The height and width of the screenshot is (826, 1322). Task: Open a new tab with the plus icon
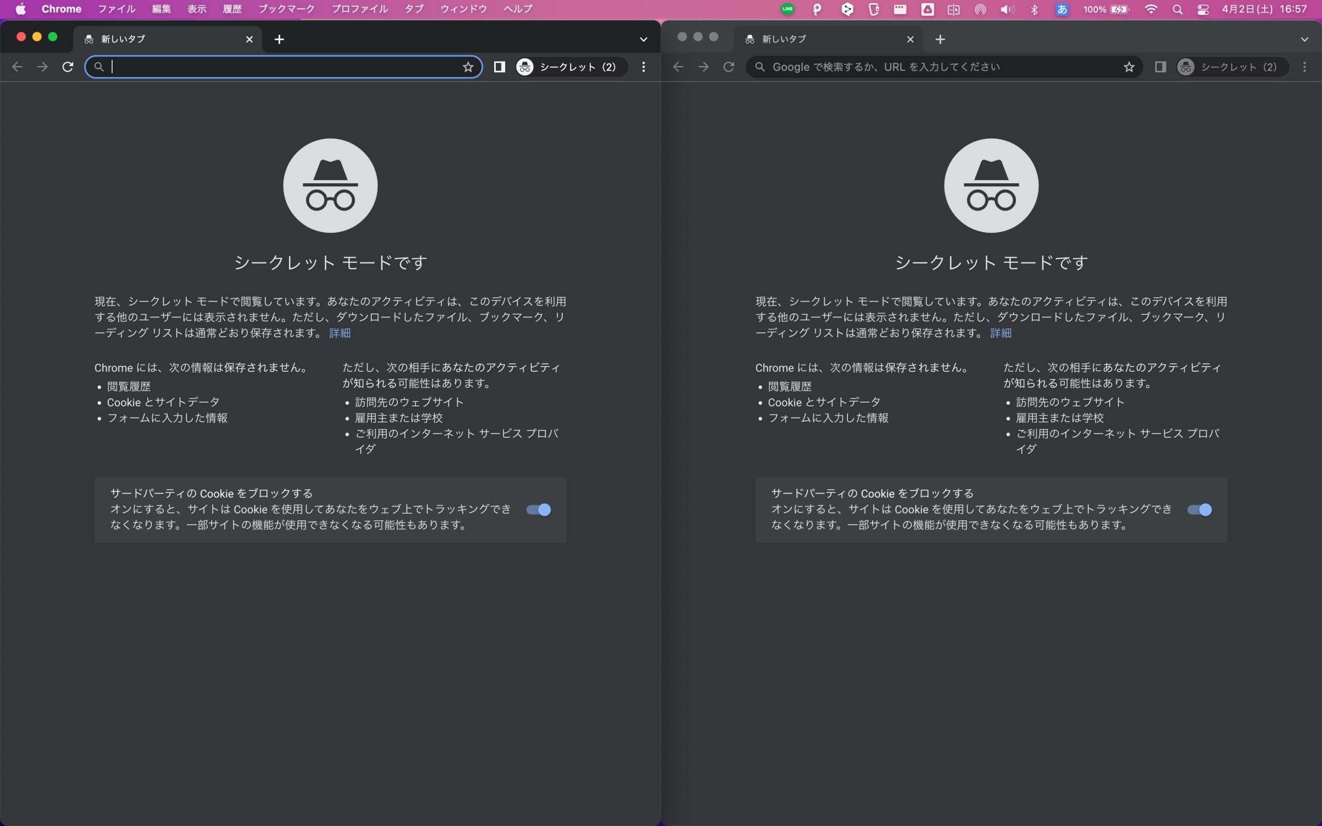tap(279, 39)
